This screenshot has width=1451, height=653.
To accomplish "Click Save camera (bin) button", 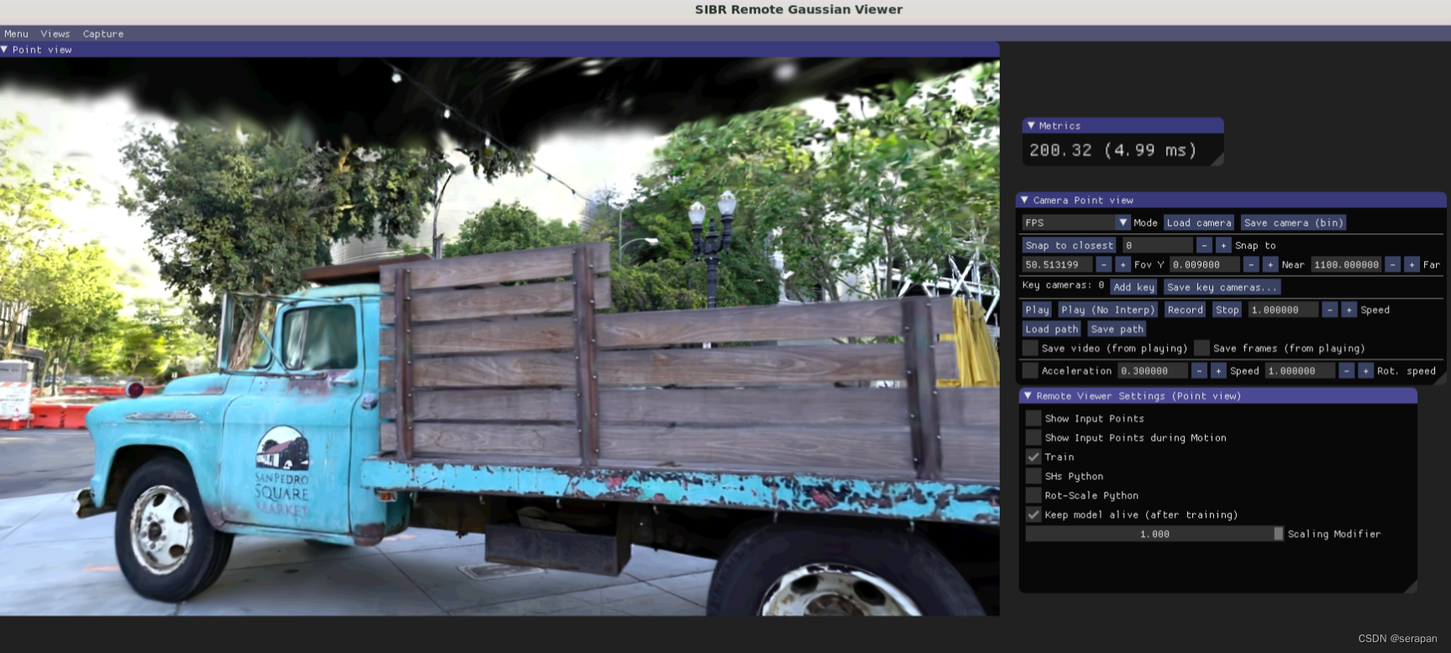I will tap(1294, 222).
